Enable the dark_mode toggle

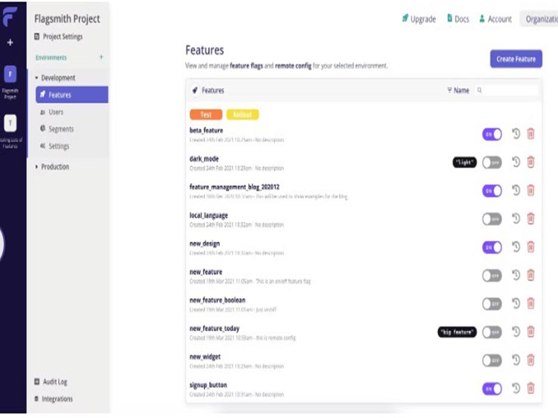[x=492, y=162]
